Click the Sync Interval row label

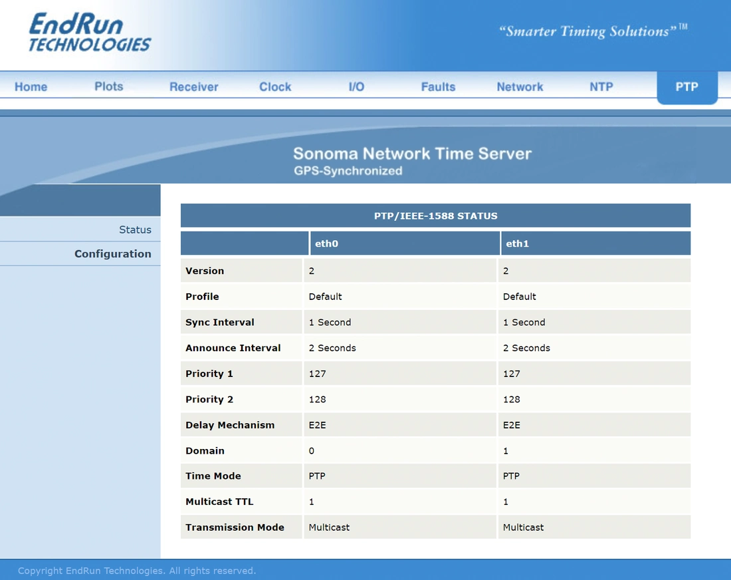click(x=219, y=322)
